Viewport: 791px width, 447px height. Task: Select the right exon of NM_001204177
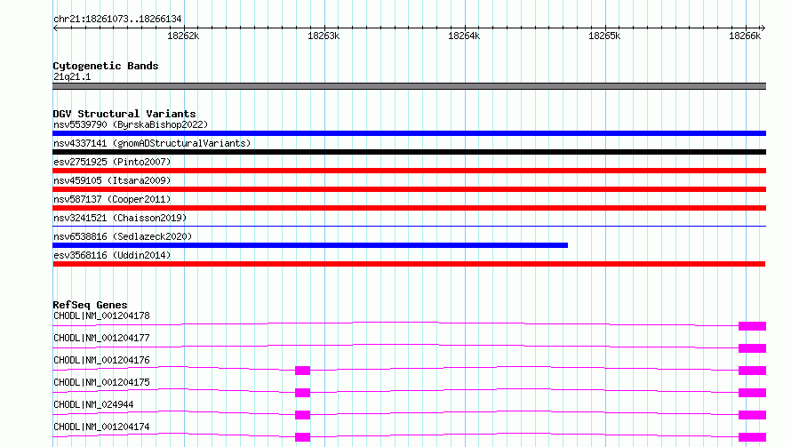[x=752, y=348]
